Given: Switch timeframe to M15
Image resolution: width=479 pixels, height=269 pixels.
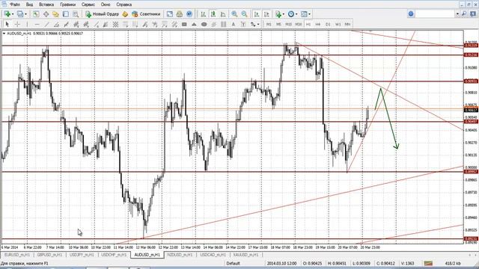Looking at the screenshot, I should click(x=288, y=24).
